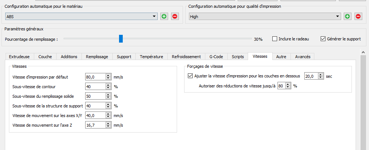Click the X/Y movement speed input field
Image resolution: width=369 pixels, height=150 pixels.
pyautogui.click(x=95, y=116)
